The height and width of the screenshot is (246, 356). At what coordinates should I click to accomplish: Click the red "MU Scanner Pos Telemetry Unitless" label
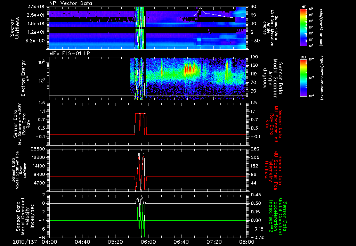(x=271, y=170)
